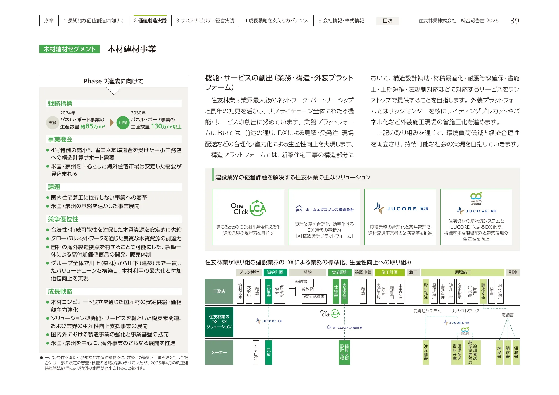Click the JUCORE 見積 icon under DX/SX ソリューション
559x395 pixels.
click(268, 320)
